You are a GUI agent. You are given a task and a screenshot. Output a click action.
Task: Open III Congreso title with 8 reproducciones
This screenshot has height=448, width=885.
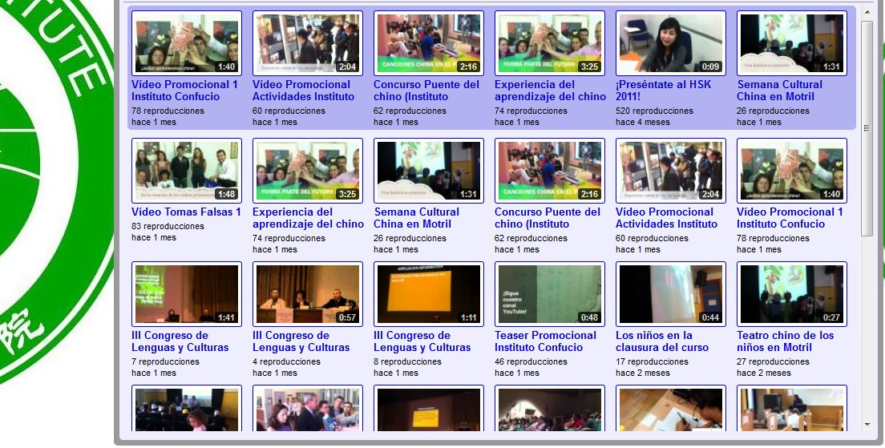point(422,341)
